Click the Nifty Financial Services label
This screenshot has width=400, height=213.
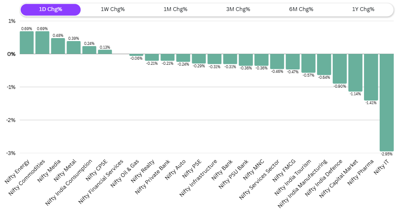coord(101,182)
